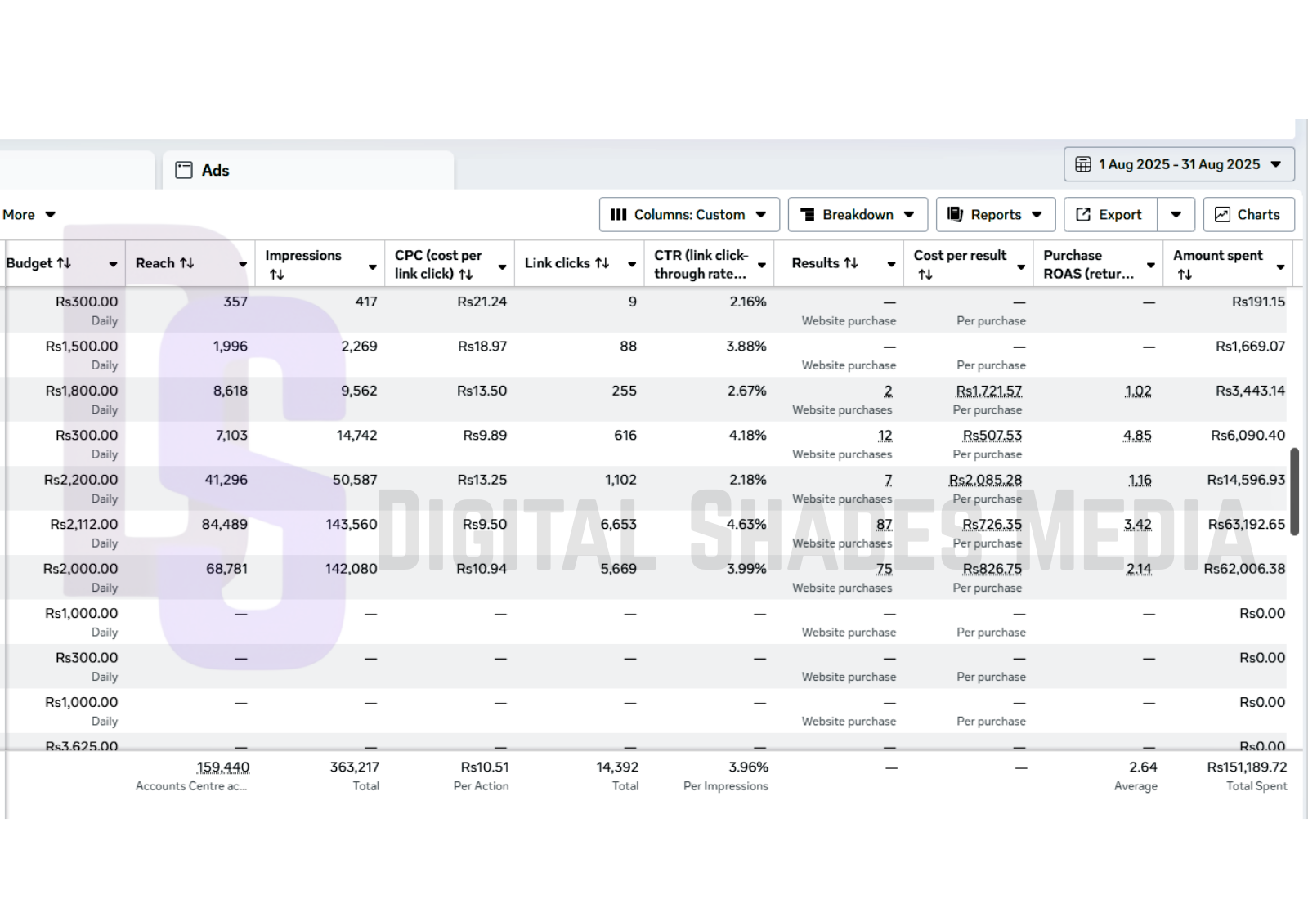Click the Columns: Custom bars icon
Image resolution: width=1308 pixels, height=899 pixels.
tap(618, 214)
